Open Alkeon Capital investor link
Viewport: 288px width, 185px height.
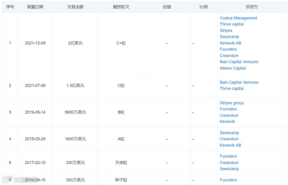[233, 68]
